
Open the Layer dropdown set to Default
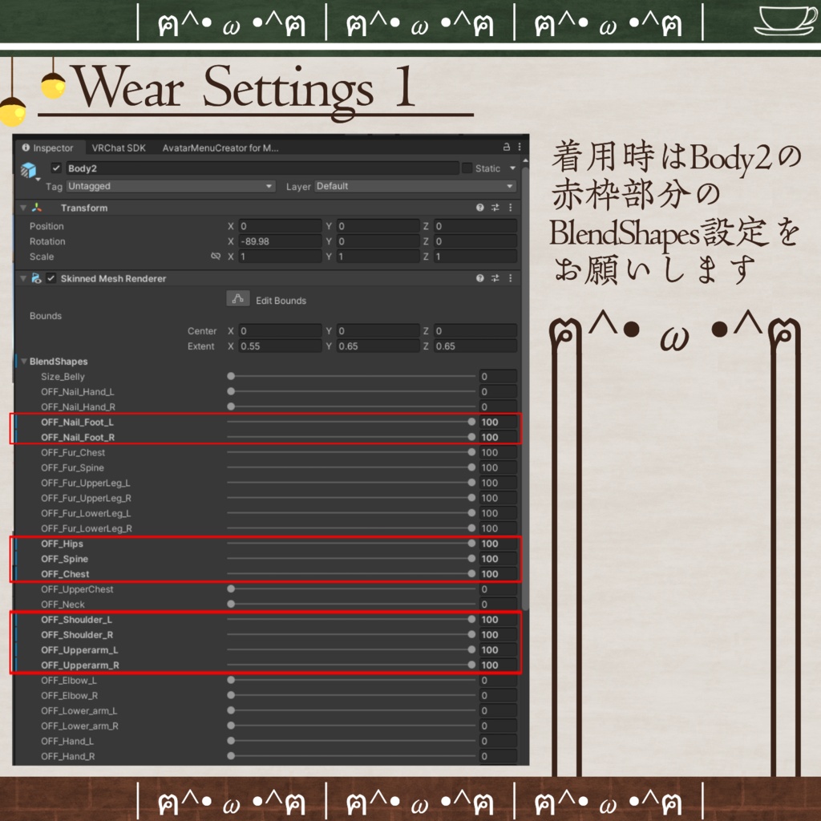point(415,186)
